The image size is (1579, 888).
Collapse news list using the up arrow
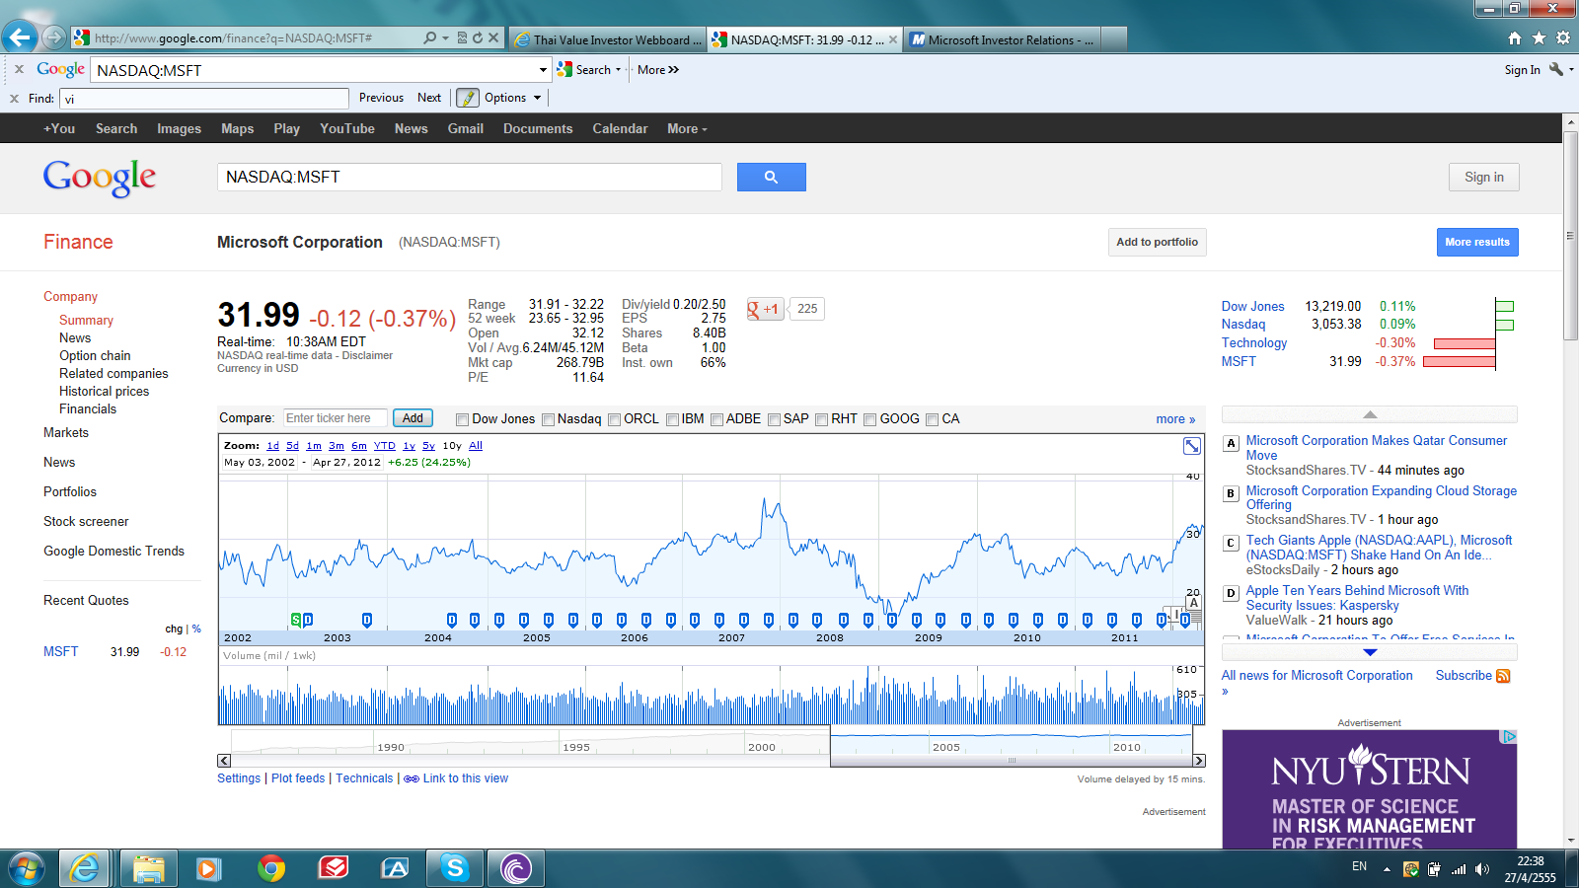click(x=1370, y=414)
